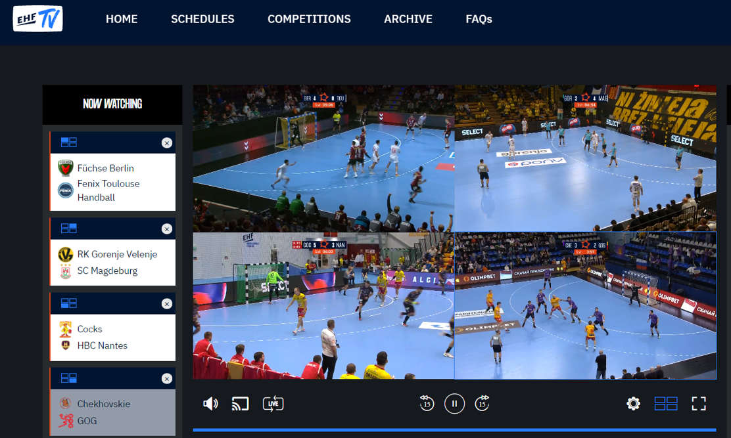Open the FAQs page
Screen dimensions: 731x438
pyautogui.click(x=479, y=19)
